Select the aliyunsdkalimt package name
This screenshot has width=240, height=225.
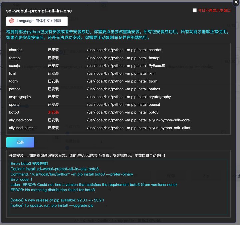(21, 128)
